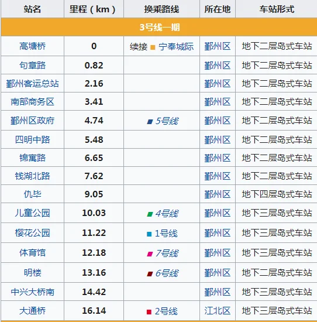Viewport: 317px width, 322px height.
Task: Open 鄞州区 link in 句章路 row
Action: coord(218,66)
